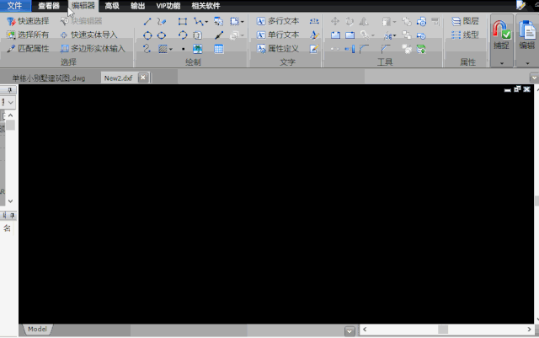539x338 pixels.
Task: Open the 图层 layers manager
Action: pos(464,20)
